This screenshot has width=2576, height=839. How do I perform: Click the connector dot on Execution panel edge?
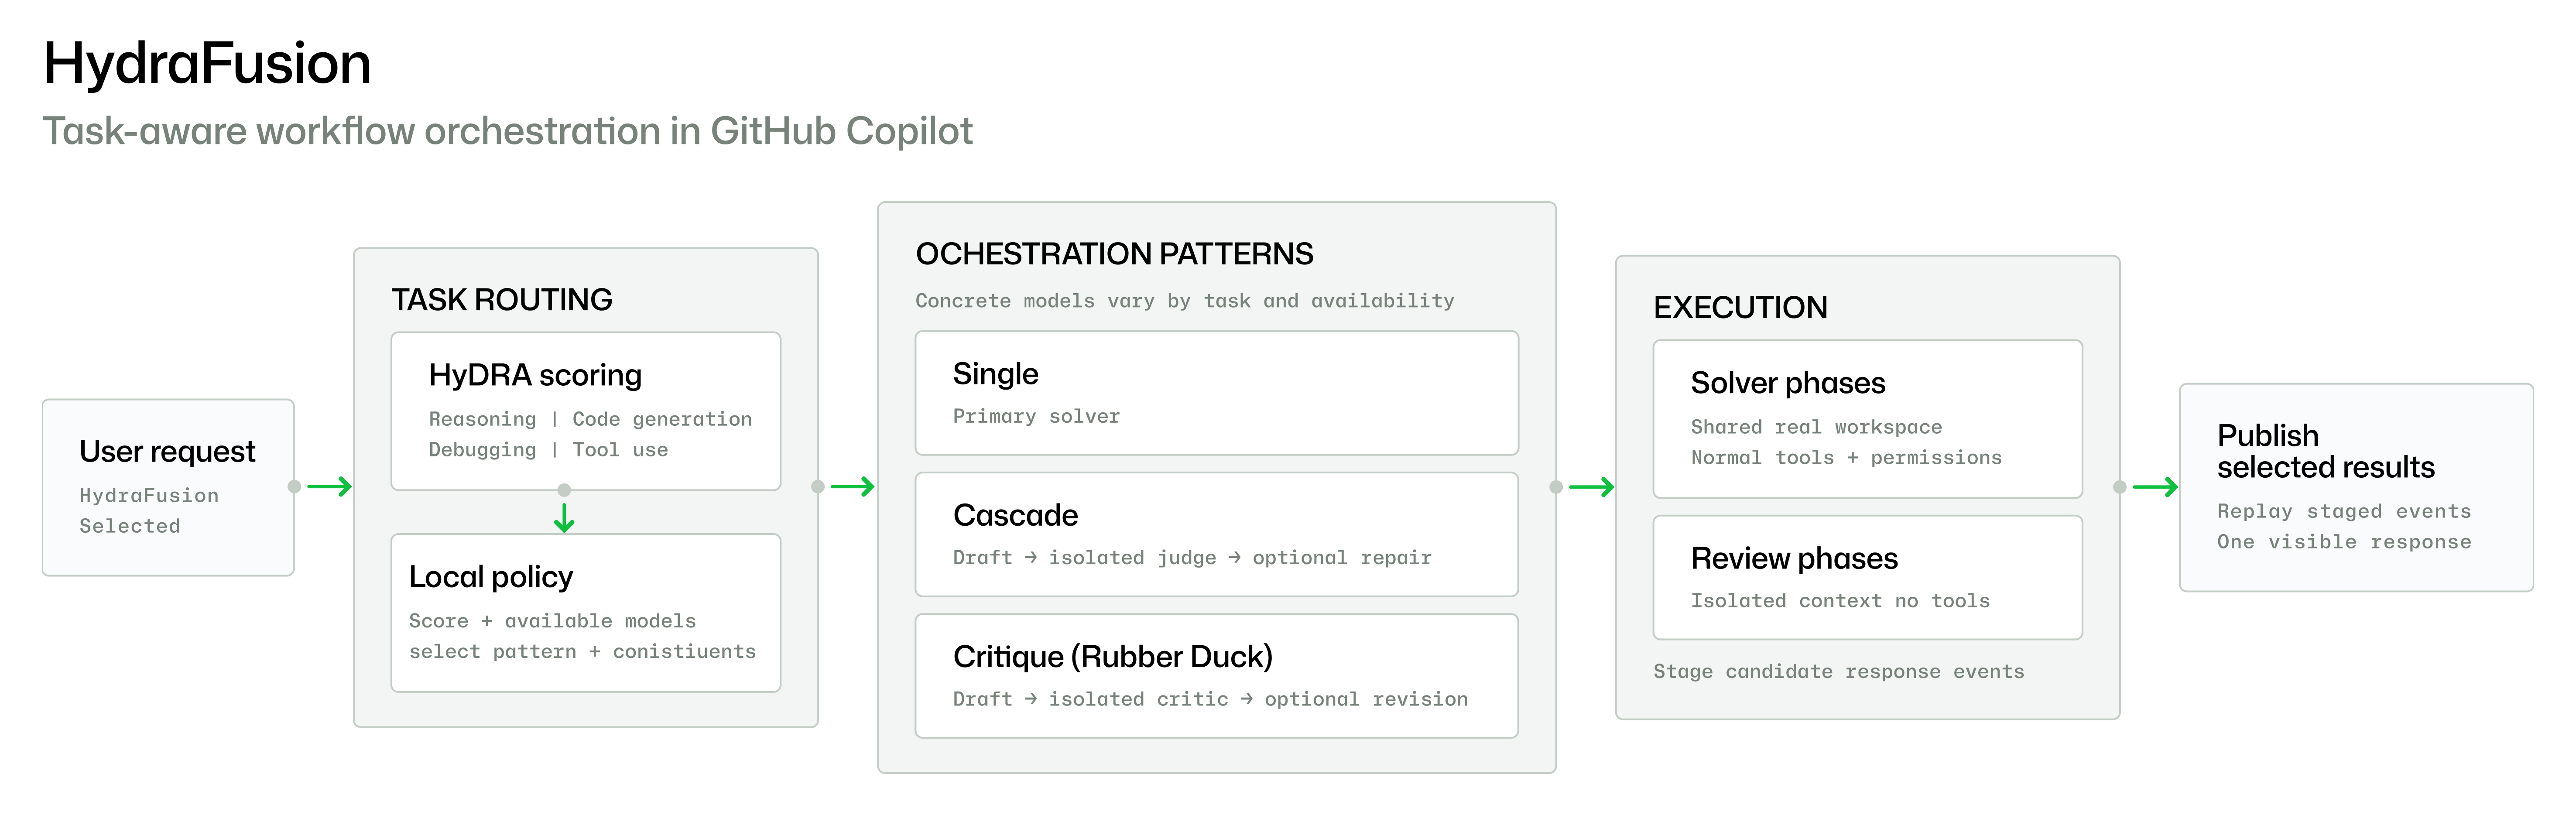click(x=2119, y=487)
